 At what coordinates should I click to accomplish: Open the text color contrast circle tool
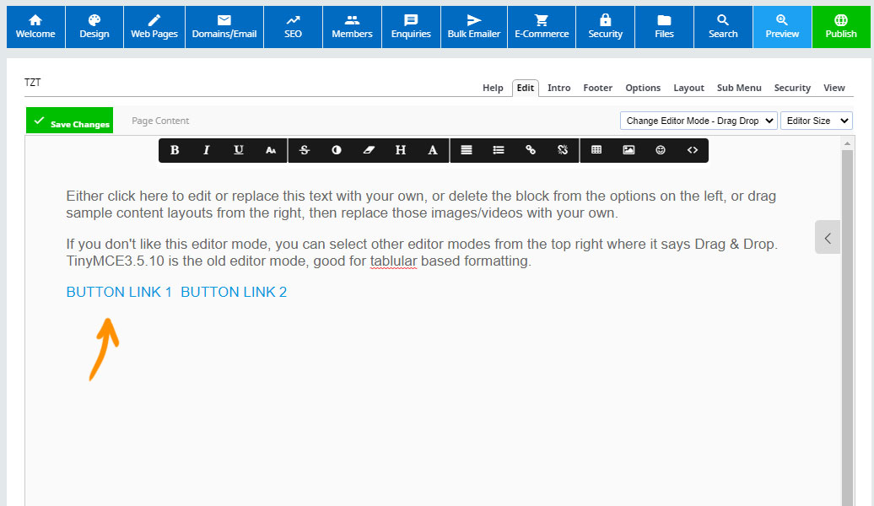337,150
